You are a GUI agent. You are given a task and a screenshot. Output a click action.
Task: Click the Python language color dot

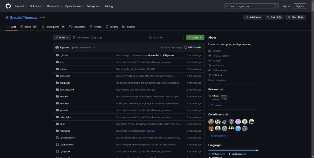coord(210,154)
